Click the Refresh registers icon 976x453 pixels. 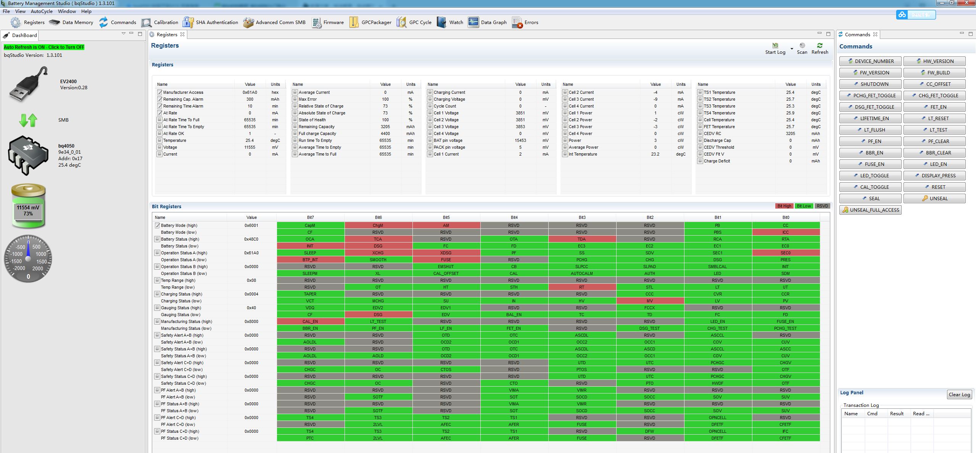[x=820, y=46]
